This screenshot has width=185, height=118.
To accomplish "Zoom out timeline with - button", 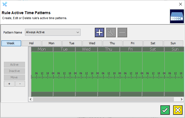I will 20,84.
